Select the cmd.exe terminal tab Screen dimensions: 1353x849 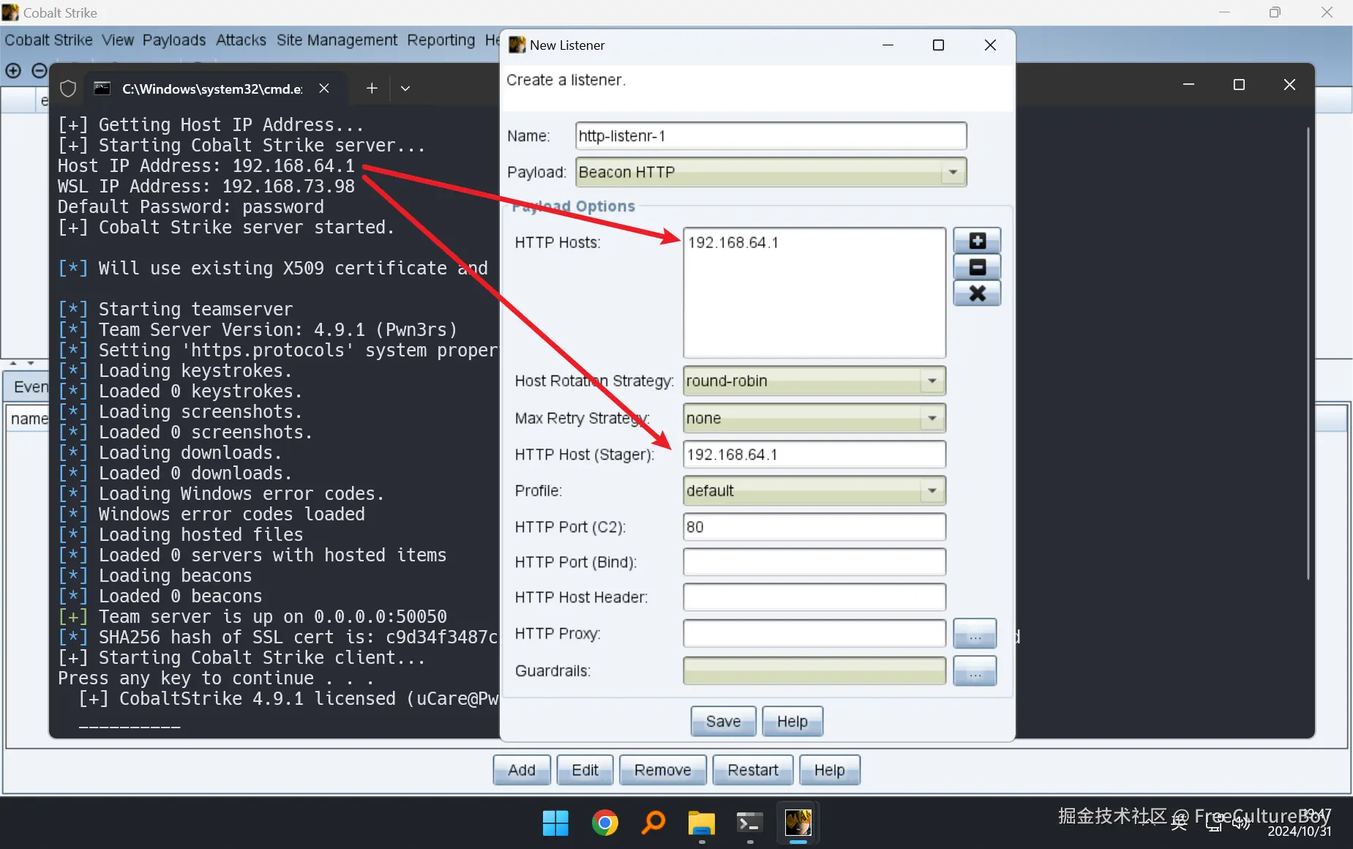pyautogui.click(x=212, y=89)
